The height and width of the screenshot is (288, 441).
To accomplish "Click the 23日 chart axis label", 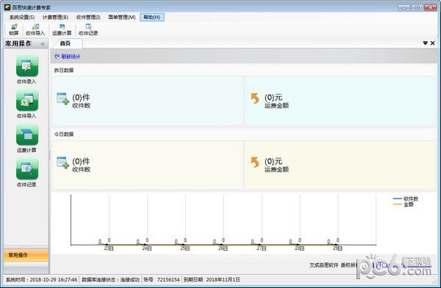I will click(x=109, y=248).
